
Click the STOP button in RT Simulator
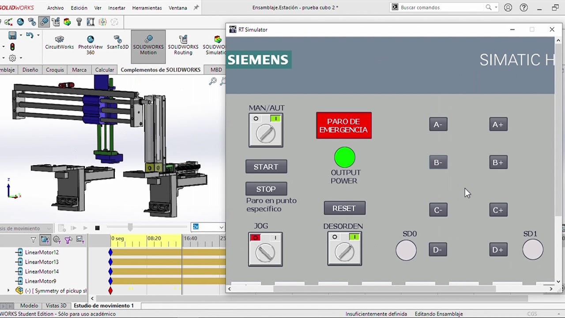coord(266,189)
